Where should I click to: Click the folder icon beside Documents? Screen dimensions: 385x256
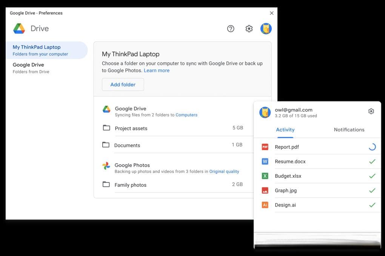click(106, 145)
